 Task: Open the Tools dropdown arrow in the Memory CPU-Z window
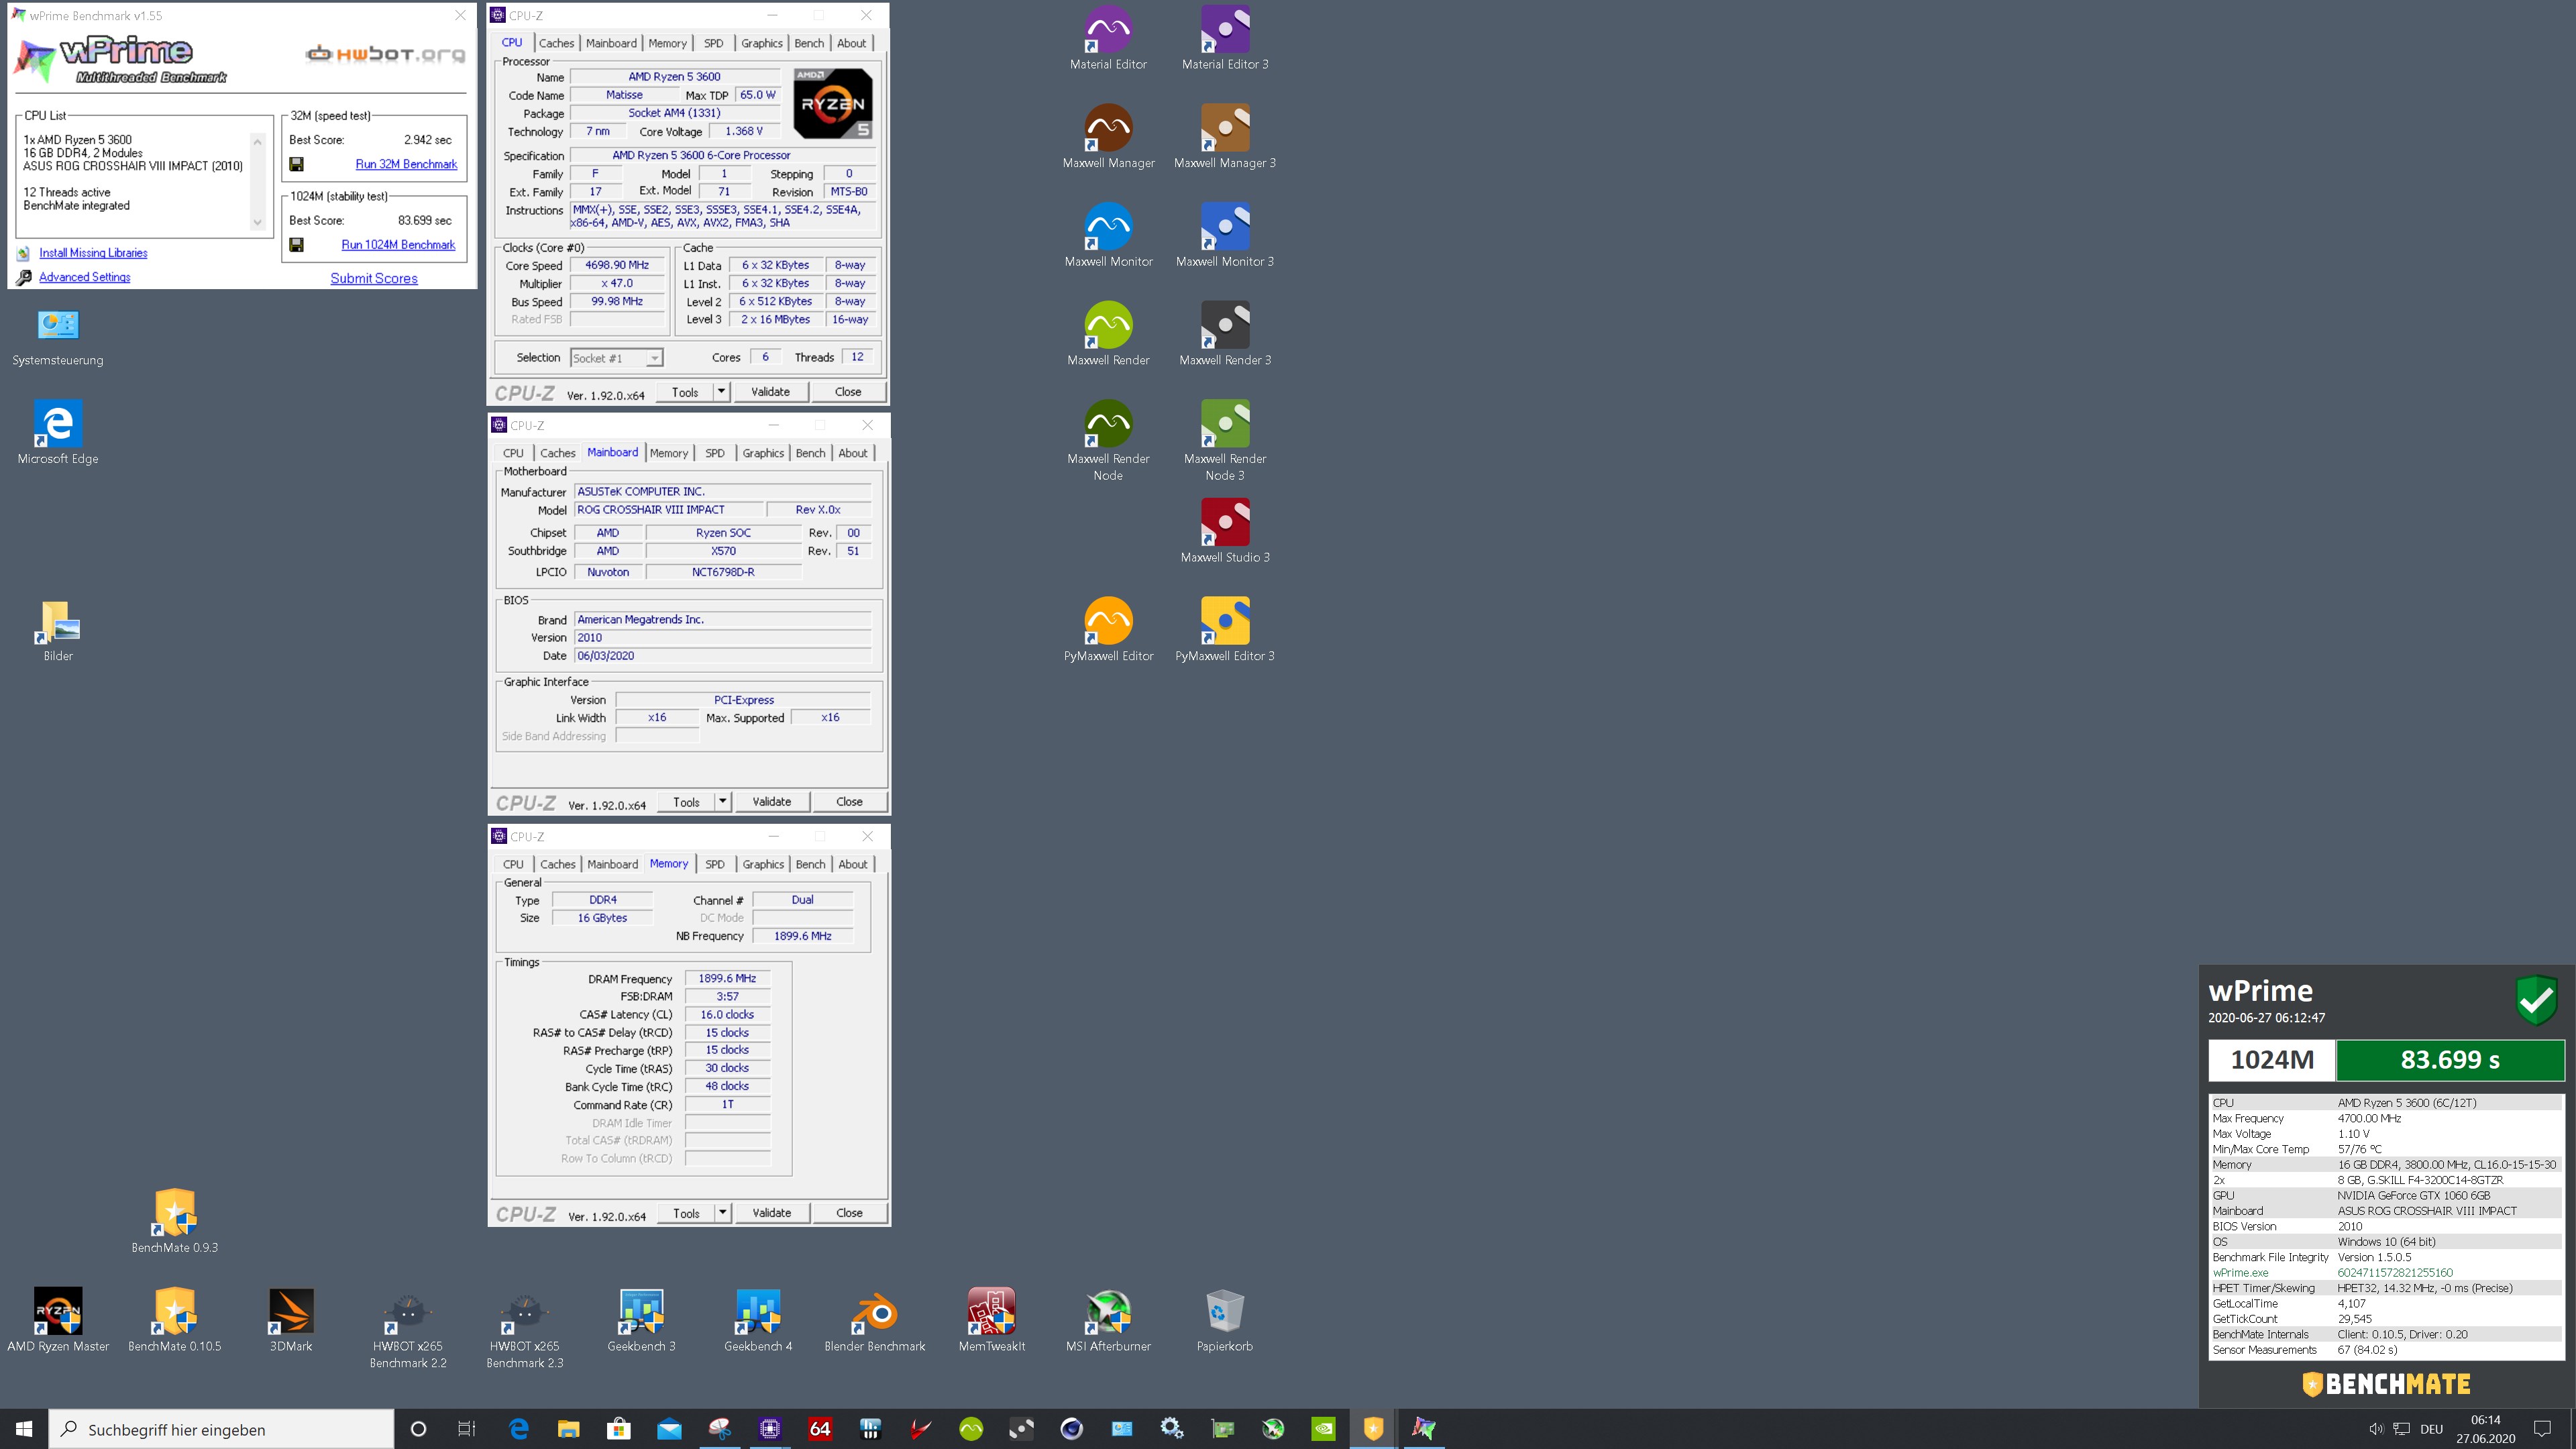pyautogui.click(x=722, y=1212)
